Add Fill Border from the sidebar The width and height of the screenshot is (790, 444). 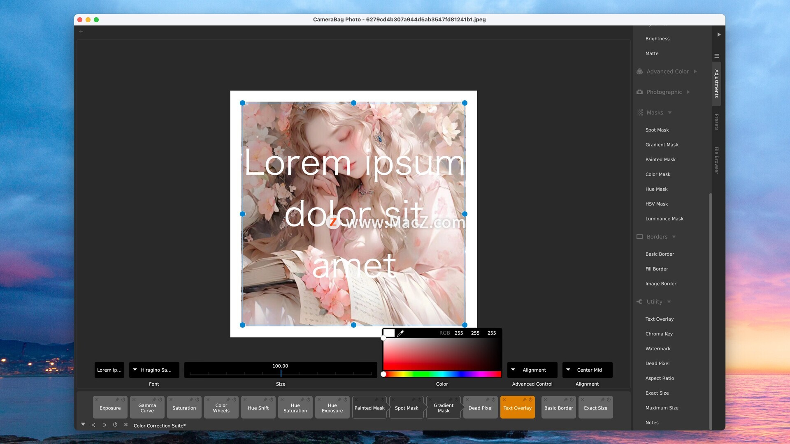pyautogui.click(x=656, y=269)
